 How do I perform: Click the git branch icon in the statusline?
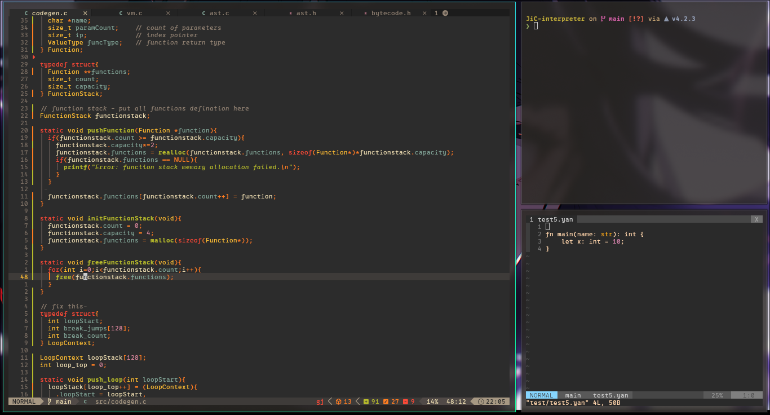coord(50,401)
